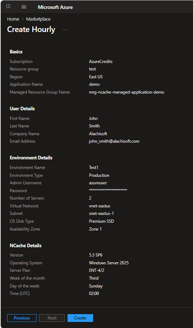Open the apps grid launcher icon
Viewport: 193px width, 328px height.
pos(8,6)
